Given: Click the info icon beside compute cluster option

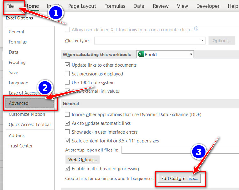Looking at the screenshot, I should tap(196, 29).
